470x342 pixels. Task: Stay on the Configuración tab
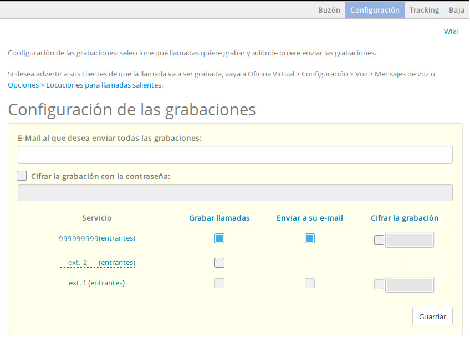[375, 9]
